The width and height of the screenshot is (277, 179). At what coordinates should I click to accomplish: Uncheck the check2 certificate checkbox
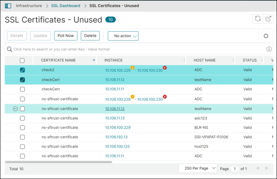22,70
